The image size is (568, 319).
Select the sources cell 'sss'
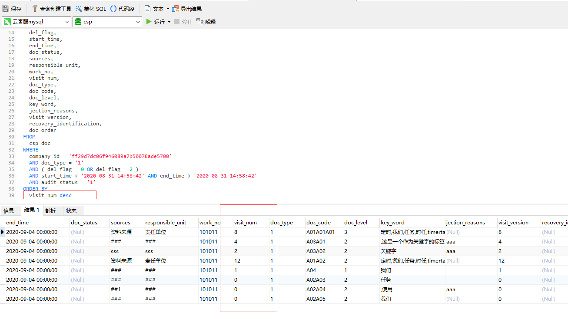click(x=127, y=251)
